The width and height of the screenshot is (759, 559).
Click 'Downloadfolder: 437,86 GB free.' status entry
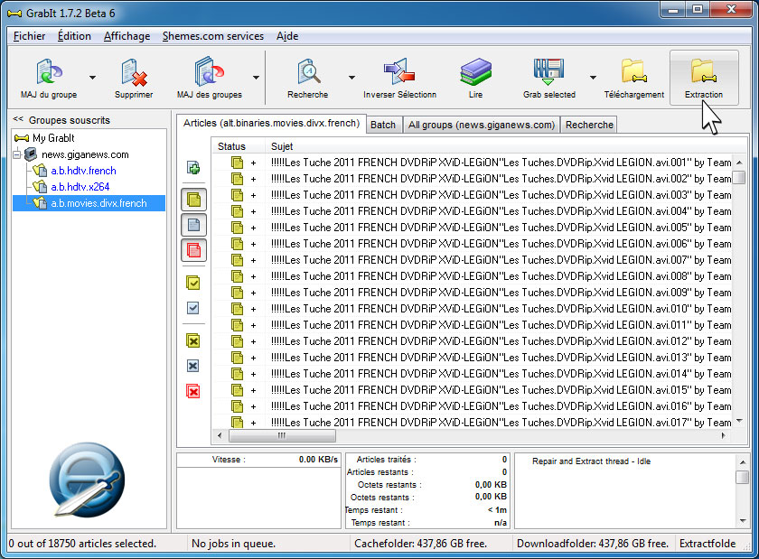click(x=593, y=544)
